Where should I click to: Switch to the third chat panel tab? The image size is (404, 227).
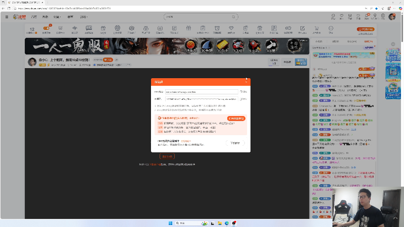coord(352,41)
